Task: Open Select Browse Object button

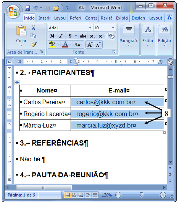Action: pyautogui.click(x=170, y=175)
